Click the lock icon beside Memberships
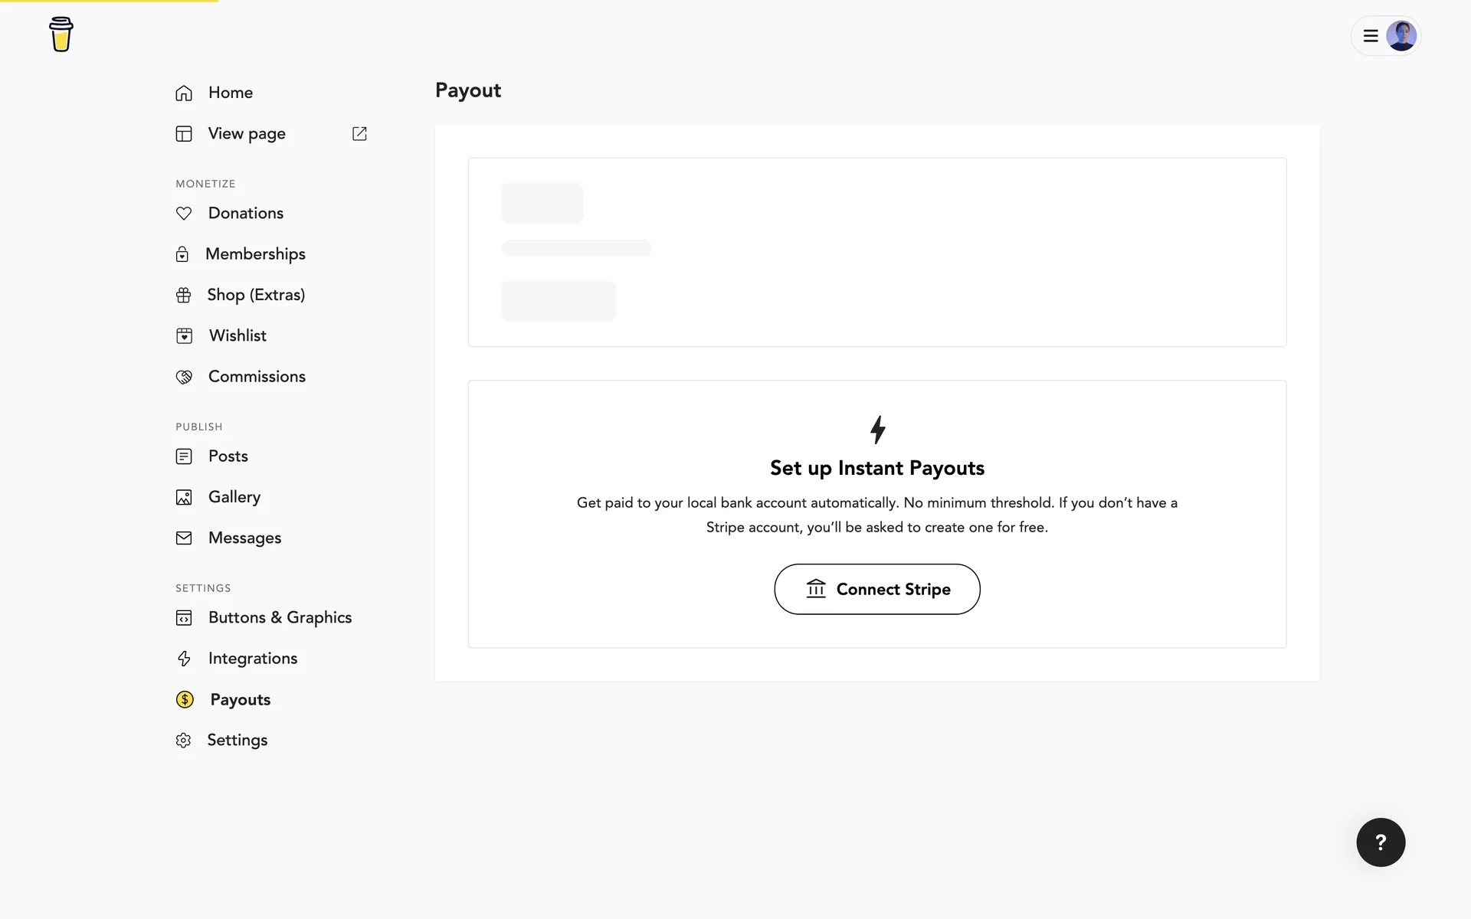The width and height of the screenshot is (1471, 919). [182, 254]
